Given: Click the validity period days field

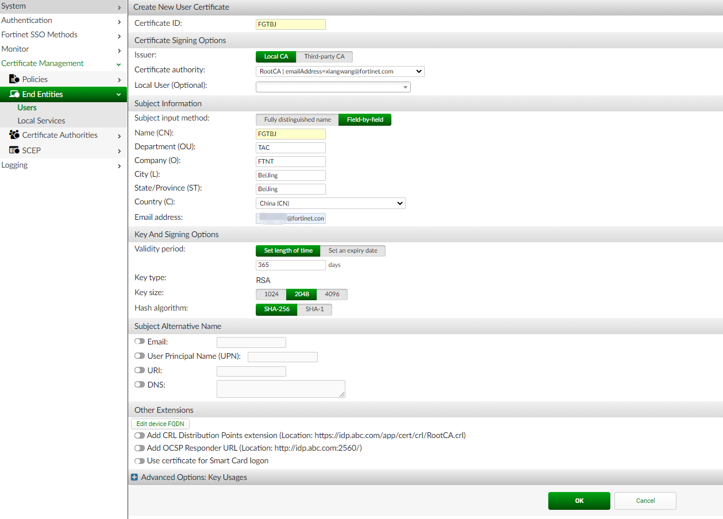Looking at the screenshot, I should [x=290, y=265].
